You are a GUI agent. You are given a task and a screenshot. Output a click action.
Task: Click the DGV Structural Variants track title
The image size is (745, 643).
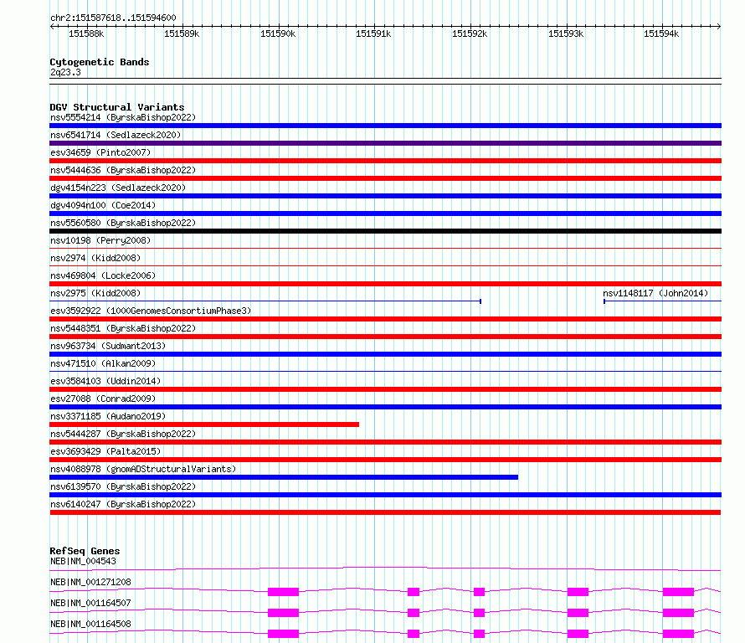(117, 107)
